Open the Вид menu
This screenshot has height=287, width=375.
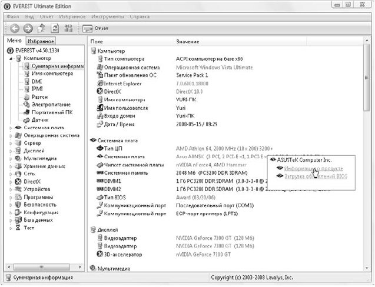point(29,16)
